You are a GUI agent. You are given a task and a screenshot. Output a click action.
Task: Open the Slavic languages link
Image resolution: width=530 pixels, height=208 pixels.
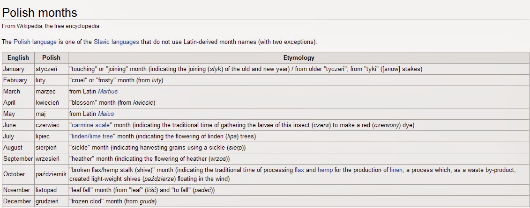tap(116, 42)
